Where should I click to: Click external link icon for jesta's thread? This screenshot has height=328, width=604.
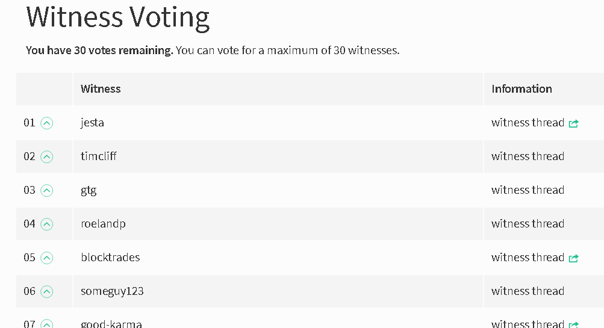click(x=573, y=123)
